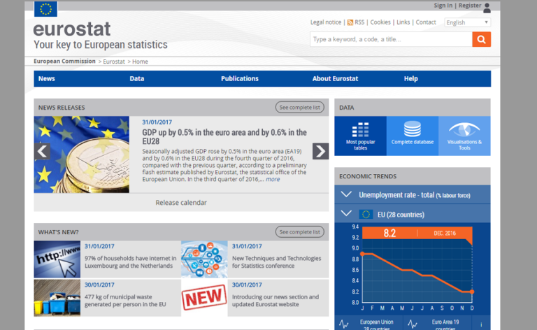Viewport: 537px width, 330px height.
Task: Click Eurostat breadcrumb link
Action: (x=114, y=62)
